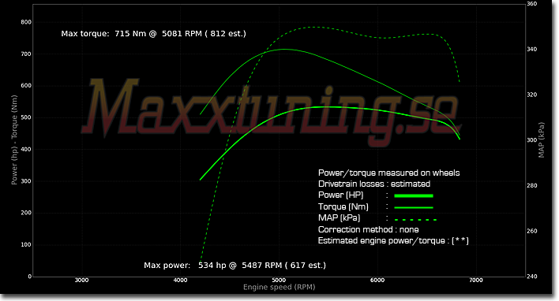The image size is (559, 301).
Task: Click 'Estimated engine power/torque : (**)' text
Action: (393, 241)
